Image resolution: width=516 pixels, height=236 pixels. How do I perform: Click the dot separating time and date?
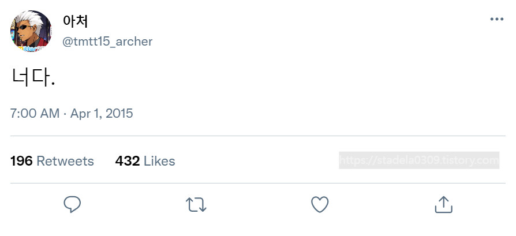point(65,113)
